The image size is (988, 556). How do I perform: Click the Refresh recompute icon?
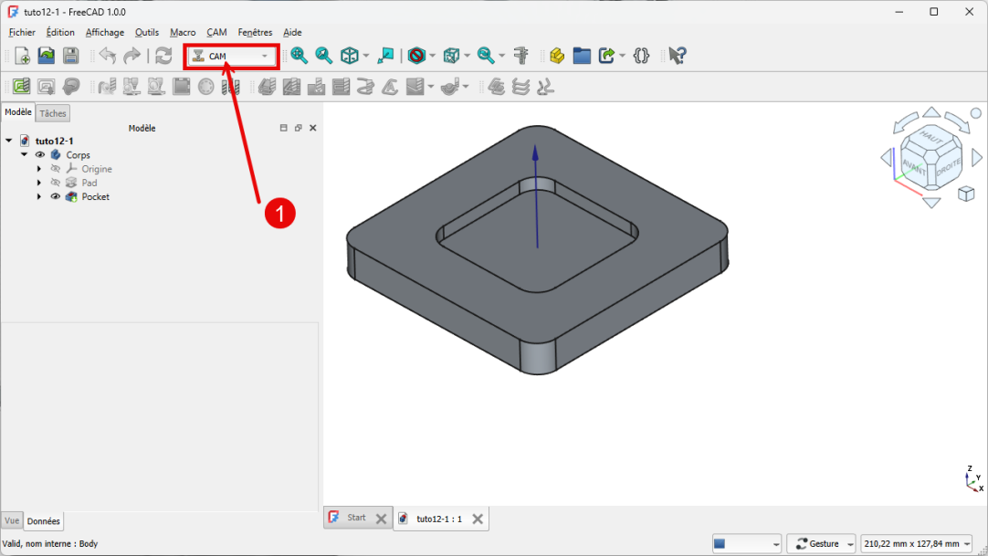tap(163, 56)
